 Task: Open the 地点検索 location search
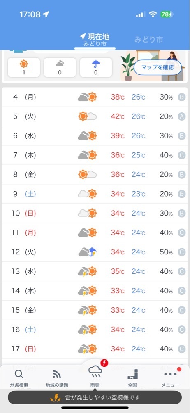19,378
